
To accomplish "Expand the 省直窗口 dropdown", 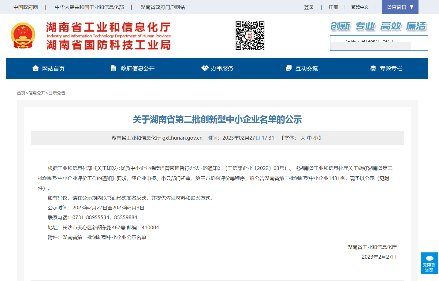I will pos(400,7).
